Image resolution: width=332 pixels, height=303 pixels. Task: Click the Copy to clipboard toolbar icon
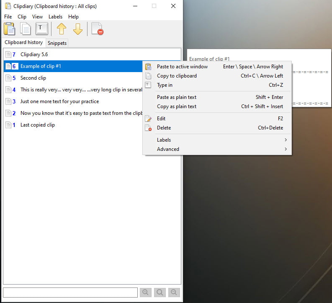(26, 28)
